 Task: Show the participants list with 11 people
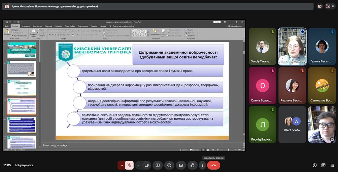[330, 6]
